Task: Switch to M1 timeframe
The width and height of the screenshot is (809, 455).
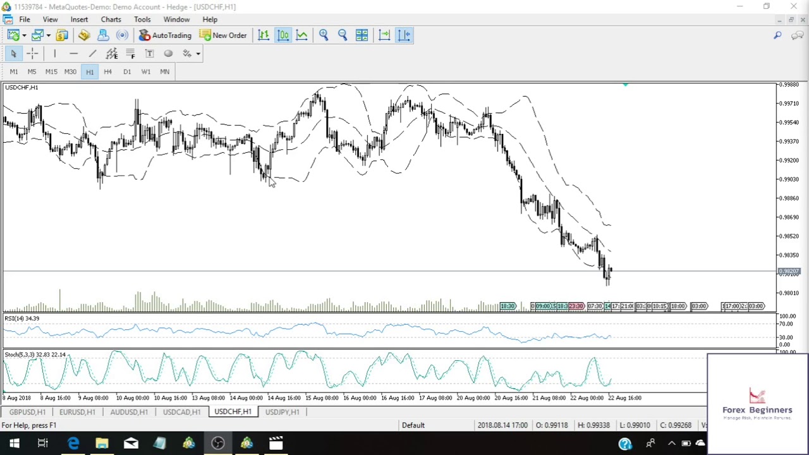Action: 13,72
